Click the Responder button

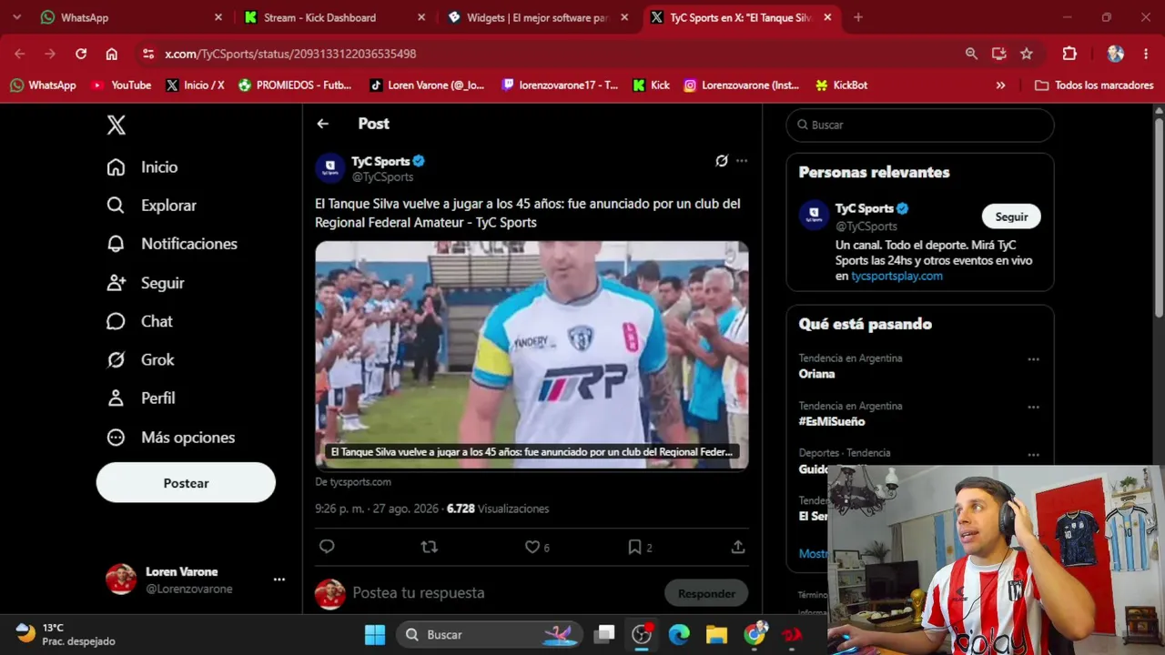tap(706, 594)
